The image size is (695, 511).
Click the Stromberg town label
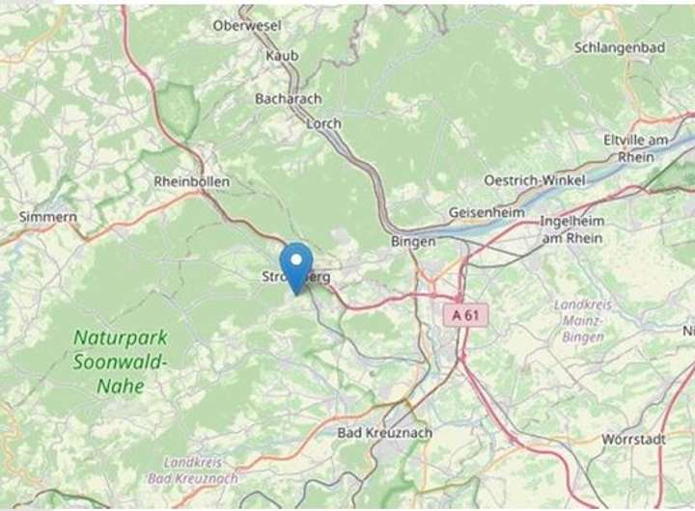coord(296,277)
